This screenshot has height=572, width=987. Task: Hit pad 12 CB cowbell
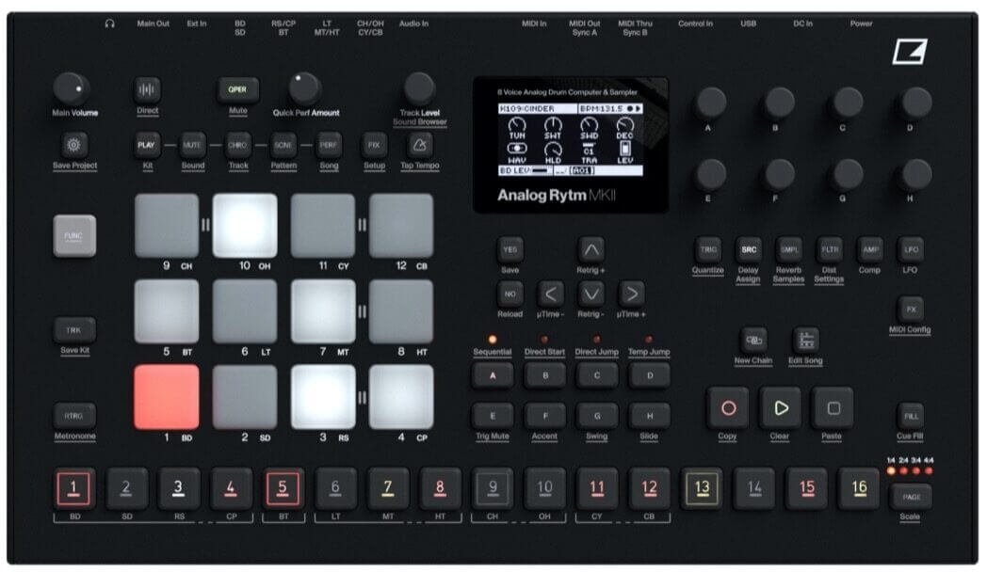click(401, 226)
